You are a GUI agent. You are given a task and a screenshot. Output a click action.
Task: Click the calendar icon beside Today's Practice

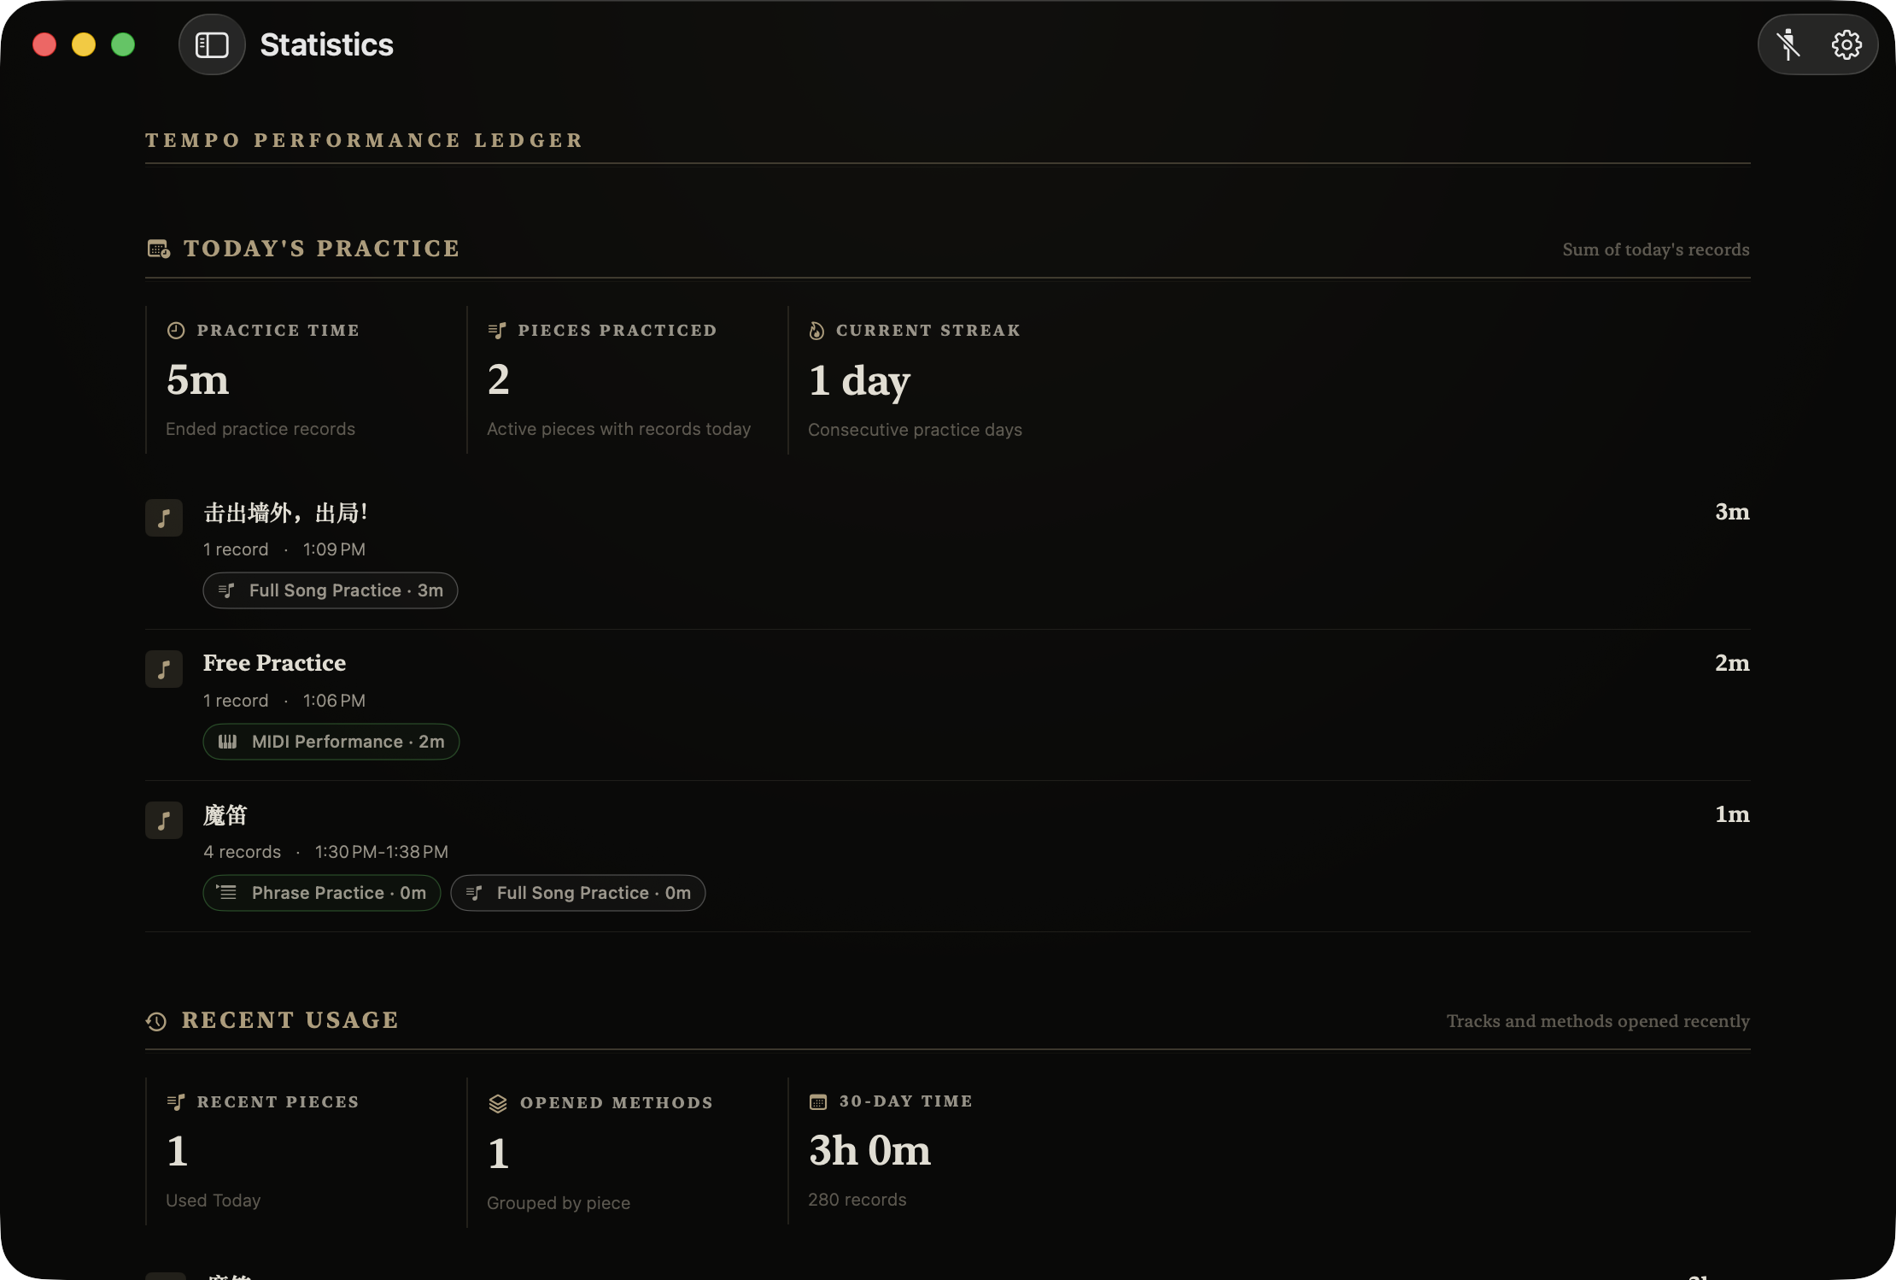(x=159, y=249)
